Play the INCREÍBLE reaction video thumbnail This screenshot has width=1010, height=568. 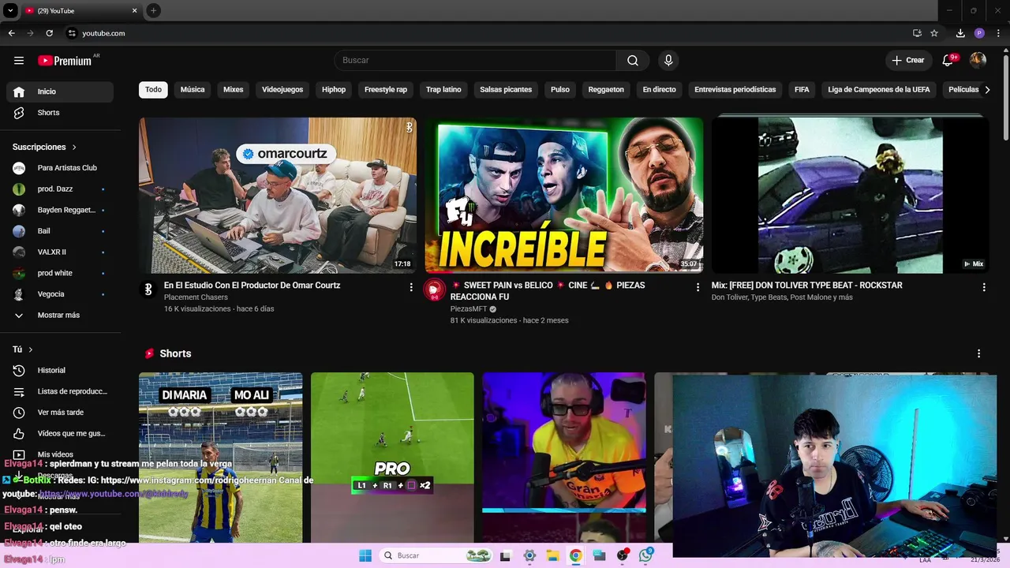564,196
